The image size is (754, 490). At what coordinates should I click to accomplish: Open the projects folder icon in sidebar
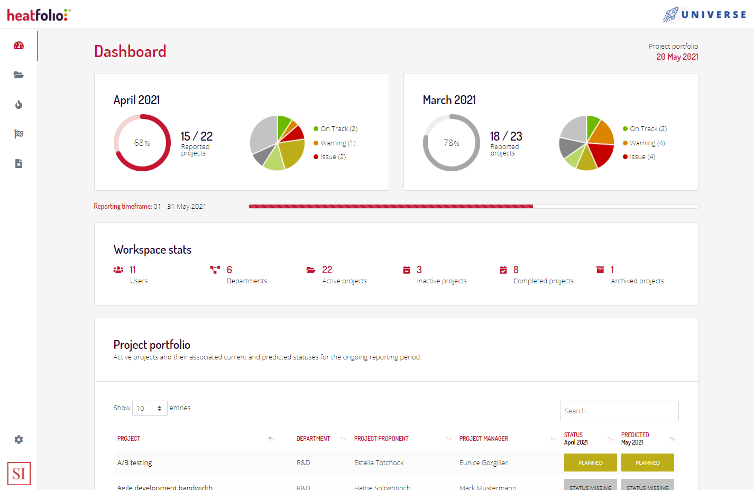point(19,75)
